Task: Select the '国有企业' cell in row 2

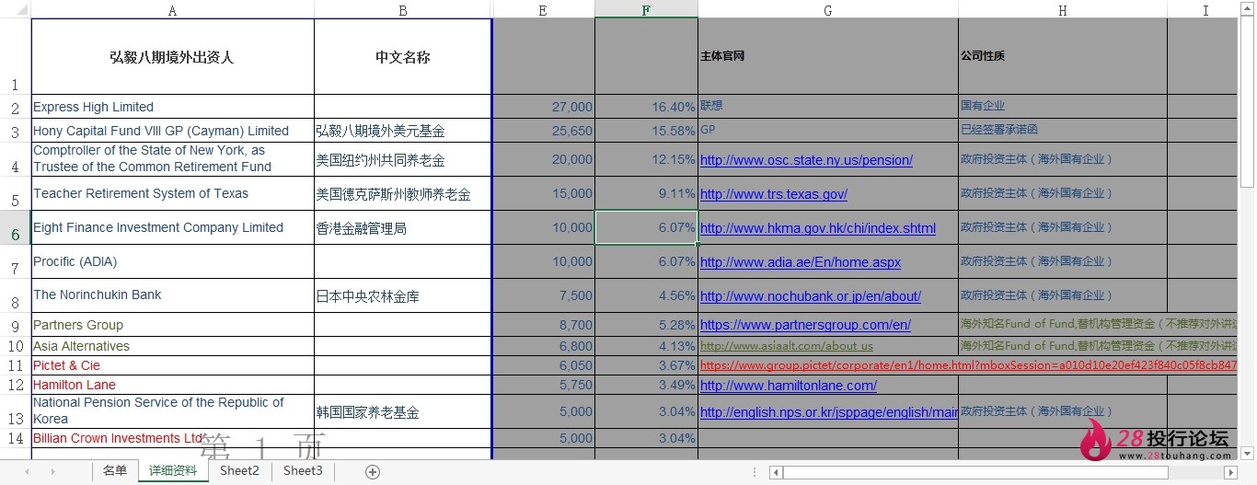Action: point(1063,107)
